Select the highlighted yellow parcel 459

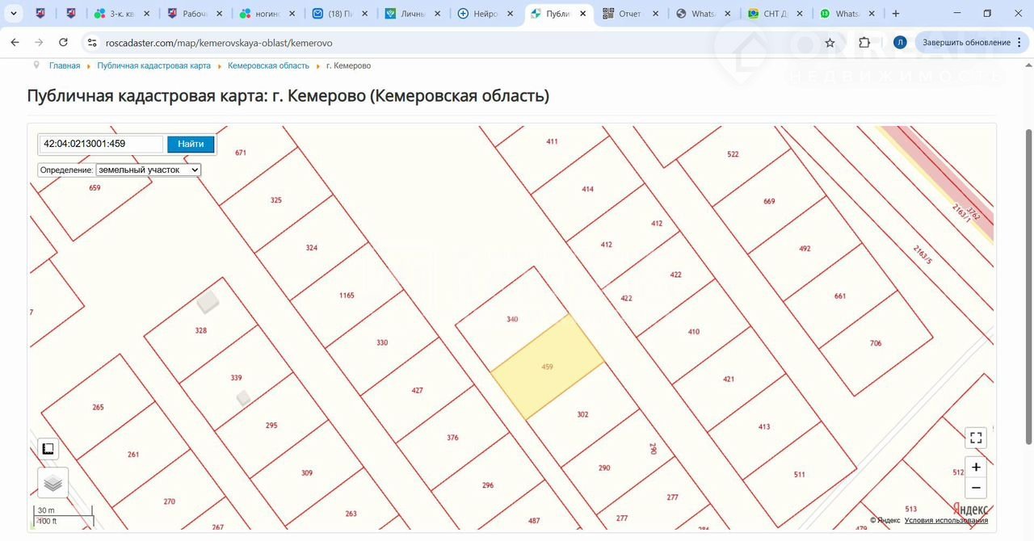tap(548, 367)
